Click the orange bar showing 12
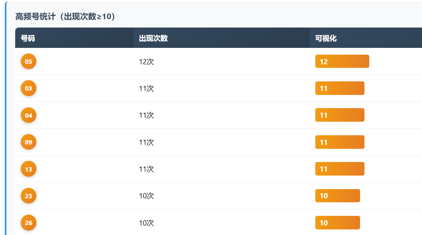The width and height of the screenshot is (422, 235). (x=342, y=61)
